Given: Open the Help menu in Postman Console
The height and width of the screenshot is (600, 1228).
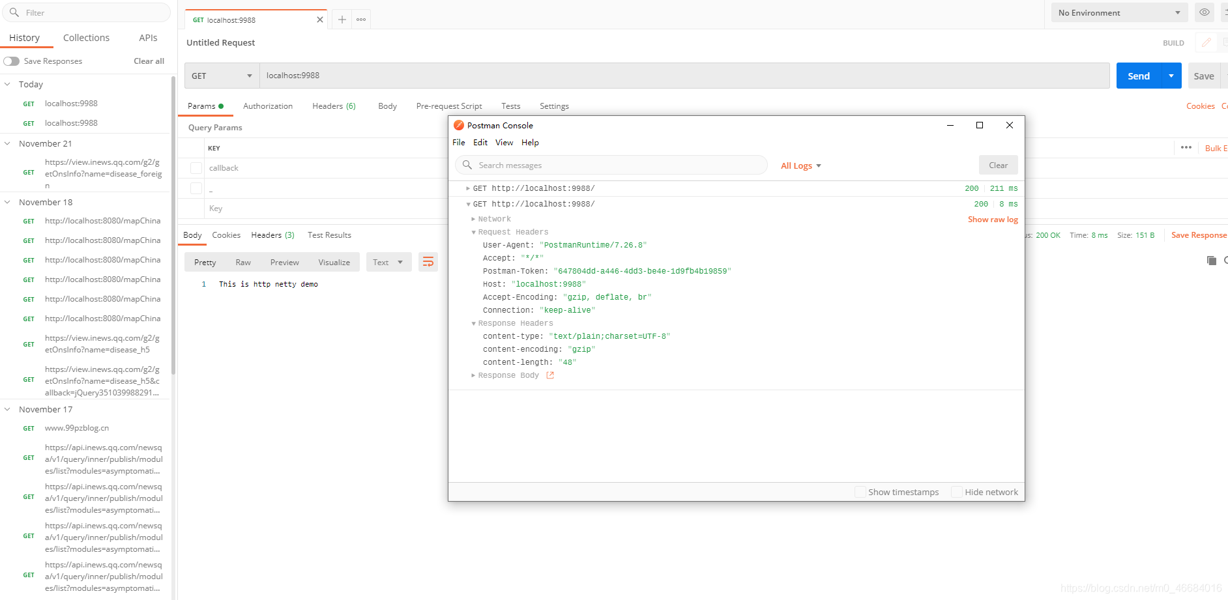Looking at the screenshot, I should [x=530, y=143].
